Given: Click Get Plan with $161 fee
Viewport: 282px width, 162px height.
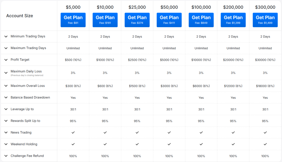Looking at the screenshot, I should click(x=105, y=20).
